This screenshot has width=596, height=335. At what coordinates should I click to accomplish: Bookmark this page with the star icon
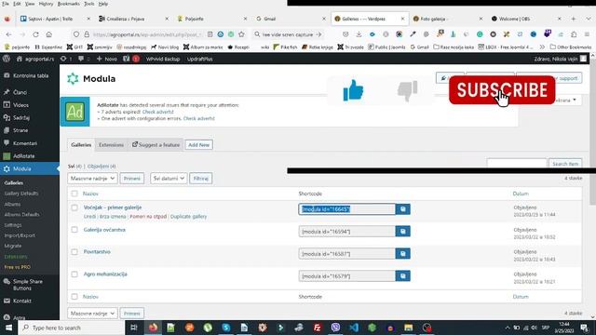click(x=242, y=34)
